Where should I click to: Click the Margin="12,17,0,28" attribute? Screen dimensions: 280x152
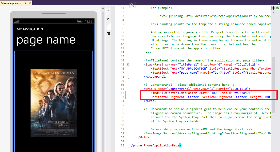point(240,64)
